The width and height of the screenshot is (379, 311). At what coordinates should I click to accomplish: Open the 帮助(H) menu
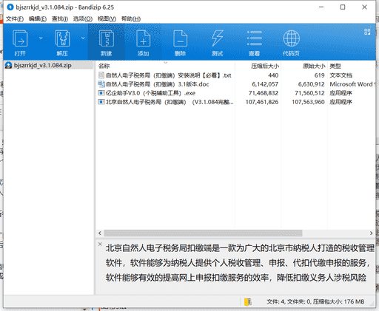(131, 18)
